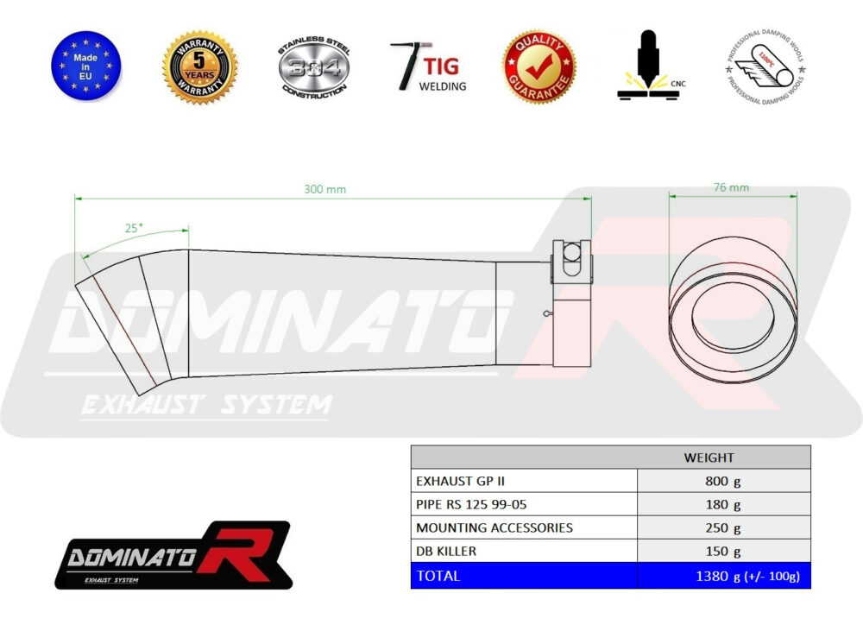Select the CNC laser cutting icon
The height and width of the screenshot is (625, 863).
(647, 66)
